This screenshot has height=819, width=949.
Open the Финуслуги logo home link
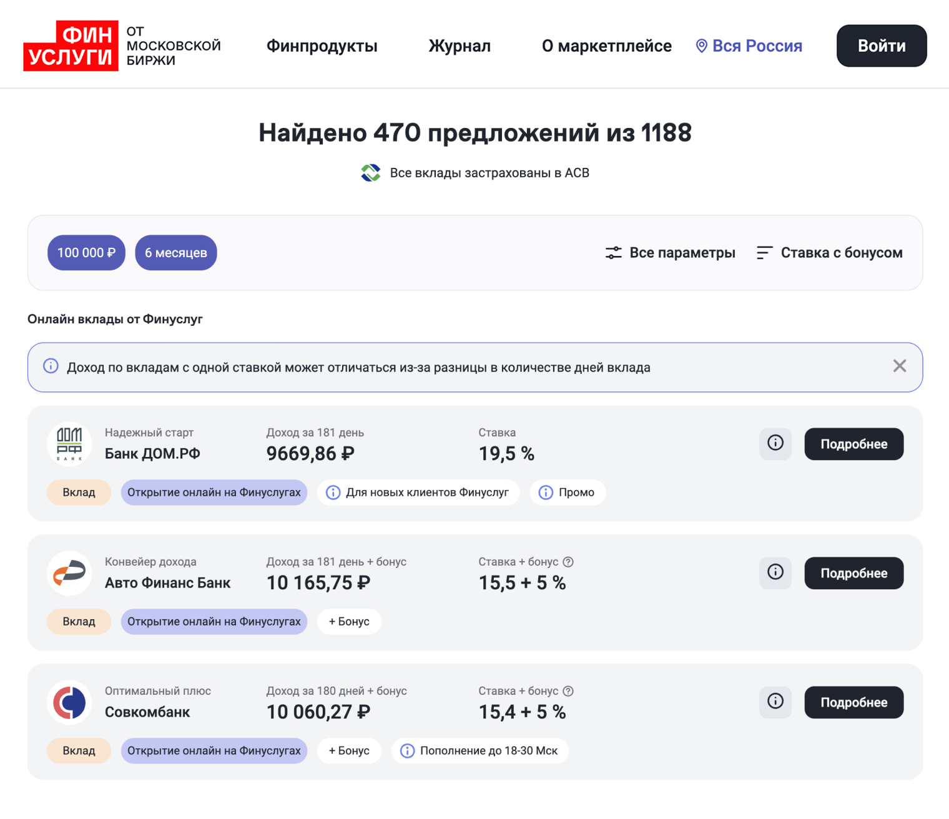[x=122, y=46]
